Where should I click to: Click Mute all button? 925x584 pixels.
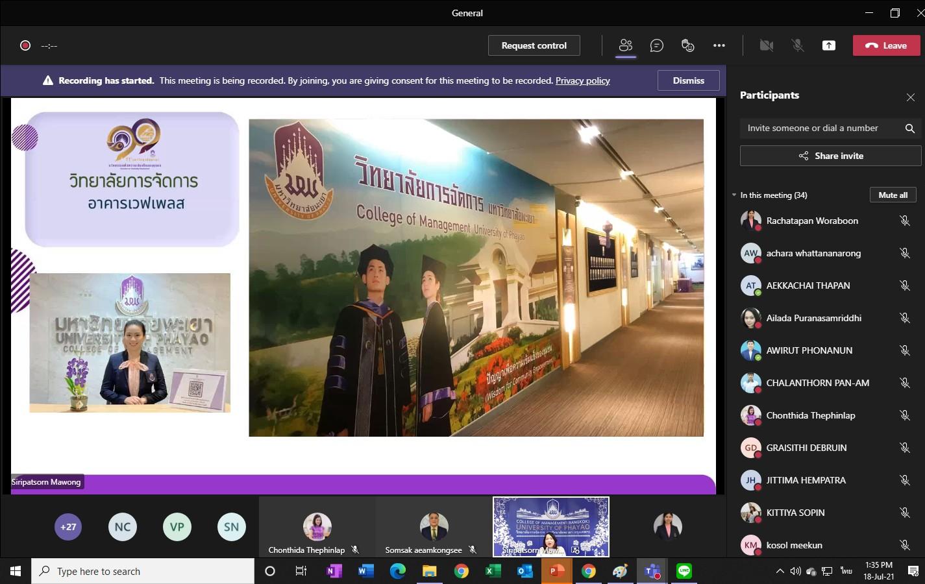[893, 195]
